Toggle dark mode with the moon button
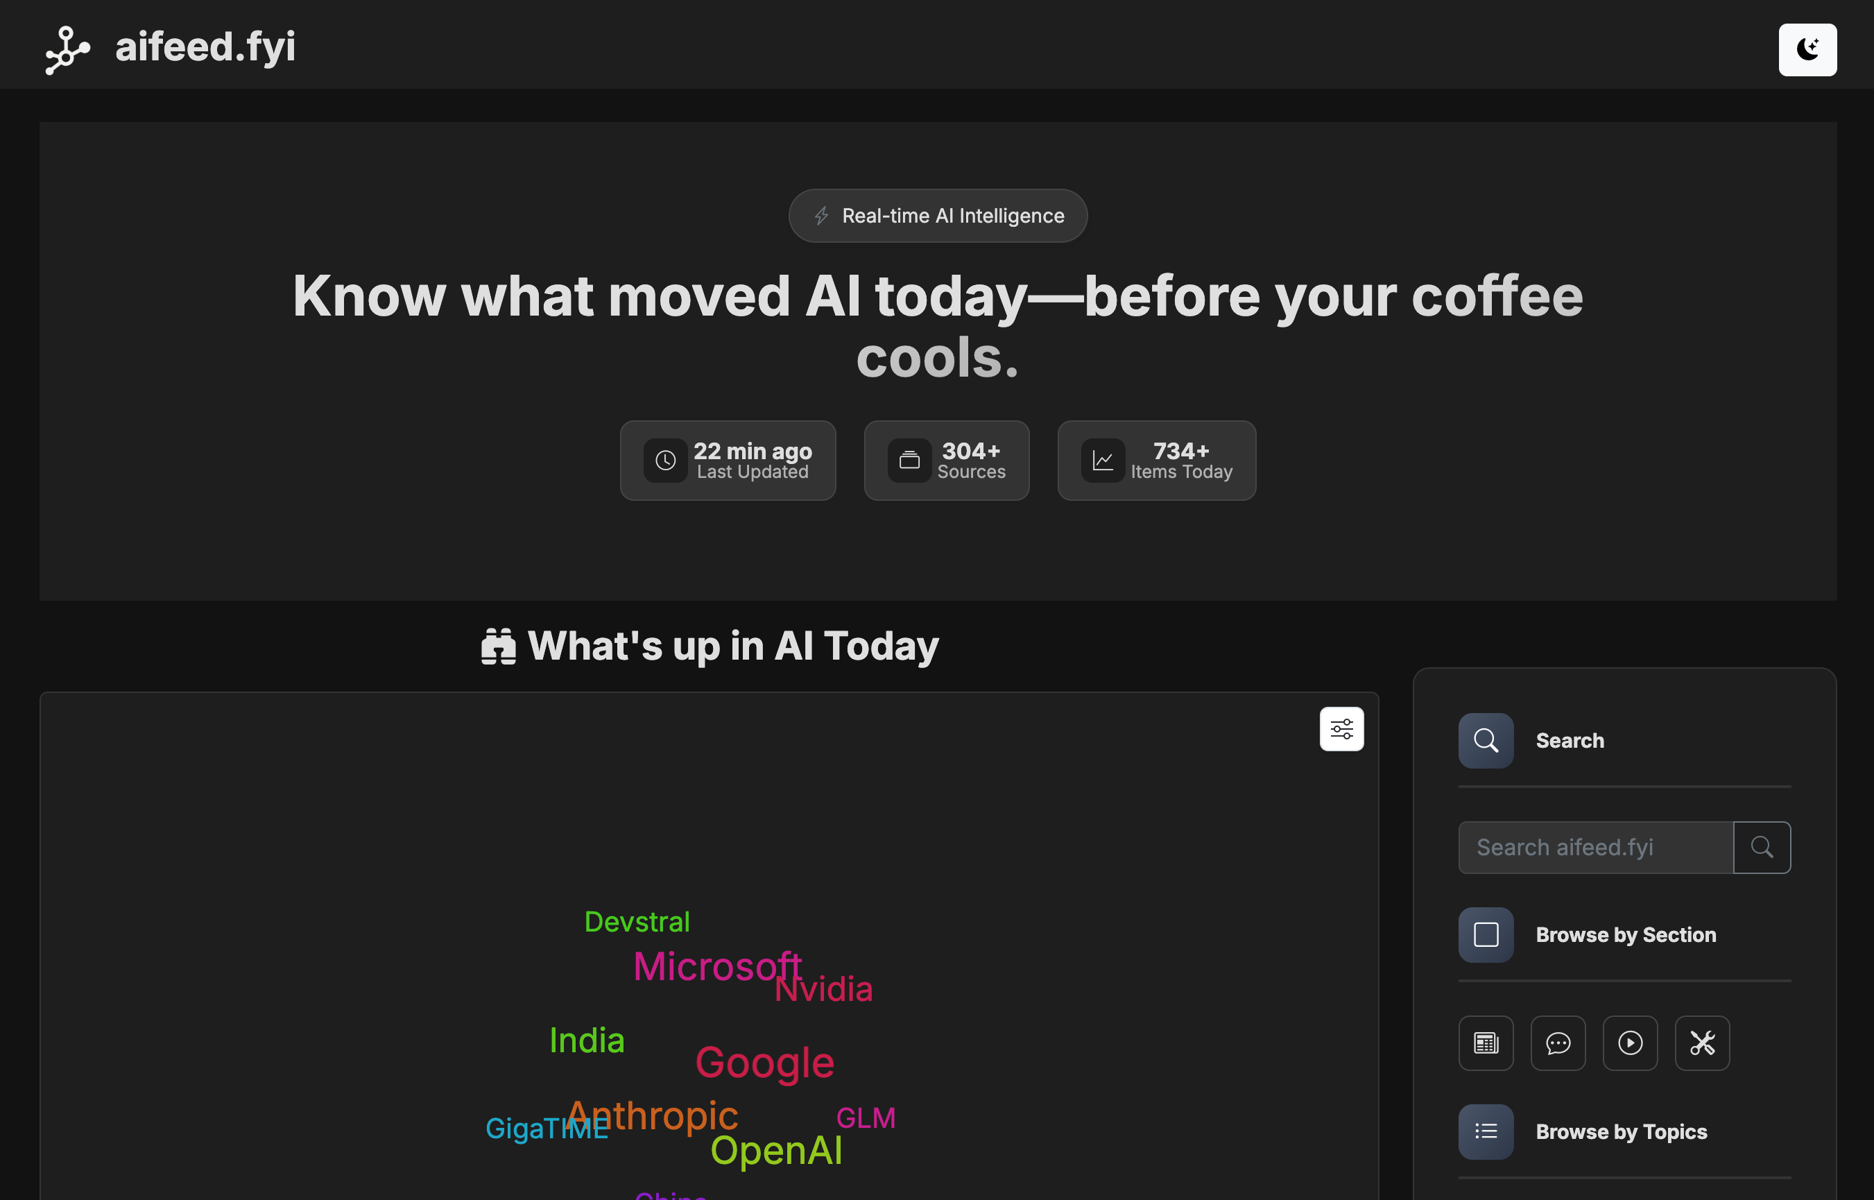Screen dimensions: 1874x1200 point(1807,50)
